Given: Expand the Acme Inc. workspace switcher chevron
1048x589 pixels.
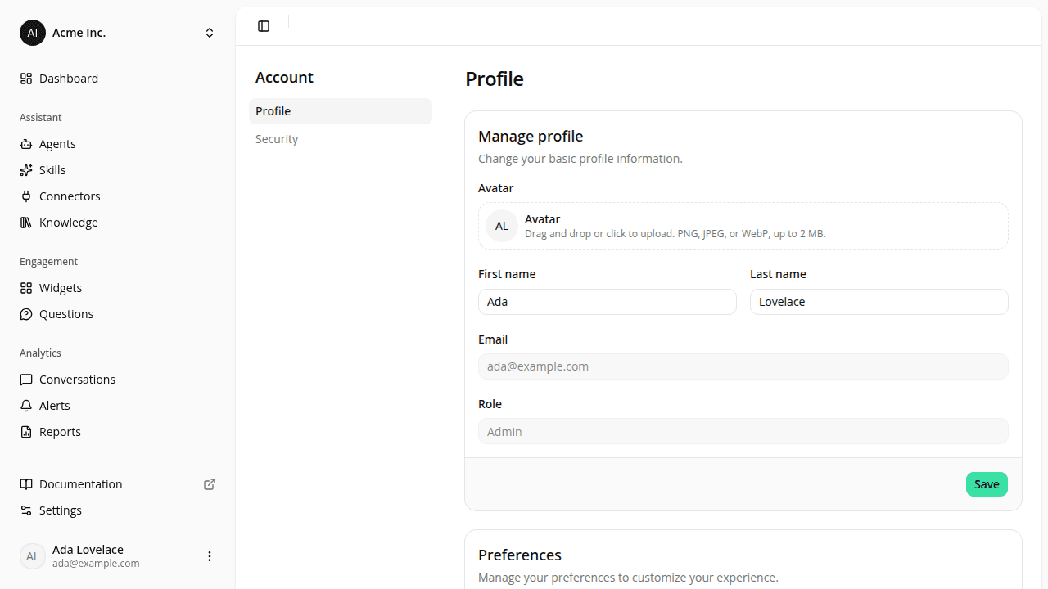Looking at the screenshot, I should pyautogui.click(x=210, y=33).
